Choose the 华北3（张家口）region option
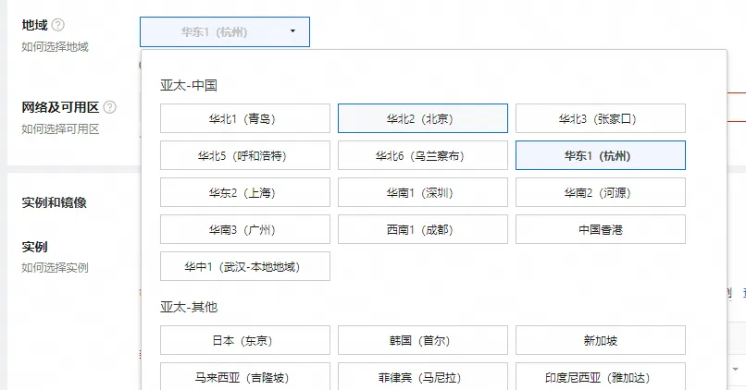Viewport: 746px width, 390px height. 600,118
